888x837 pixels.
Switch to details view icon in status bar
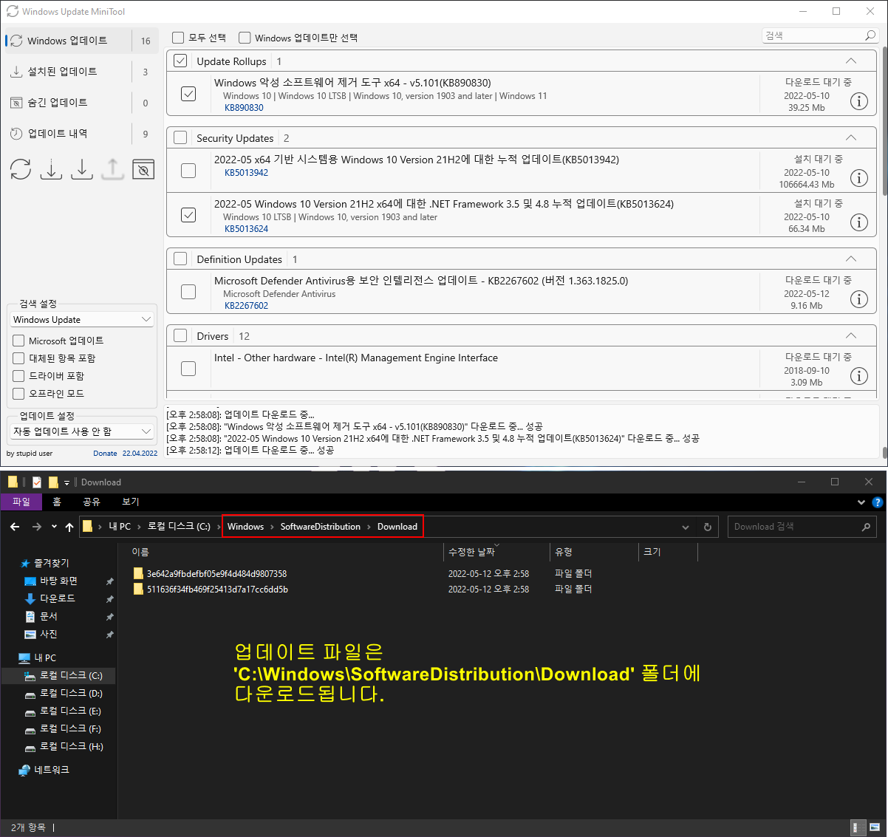click(857, 827)
